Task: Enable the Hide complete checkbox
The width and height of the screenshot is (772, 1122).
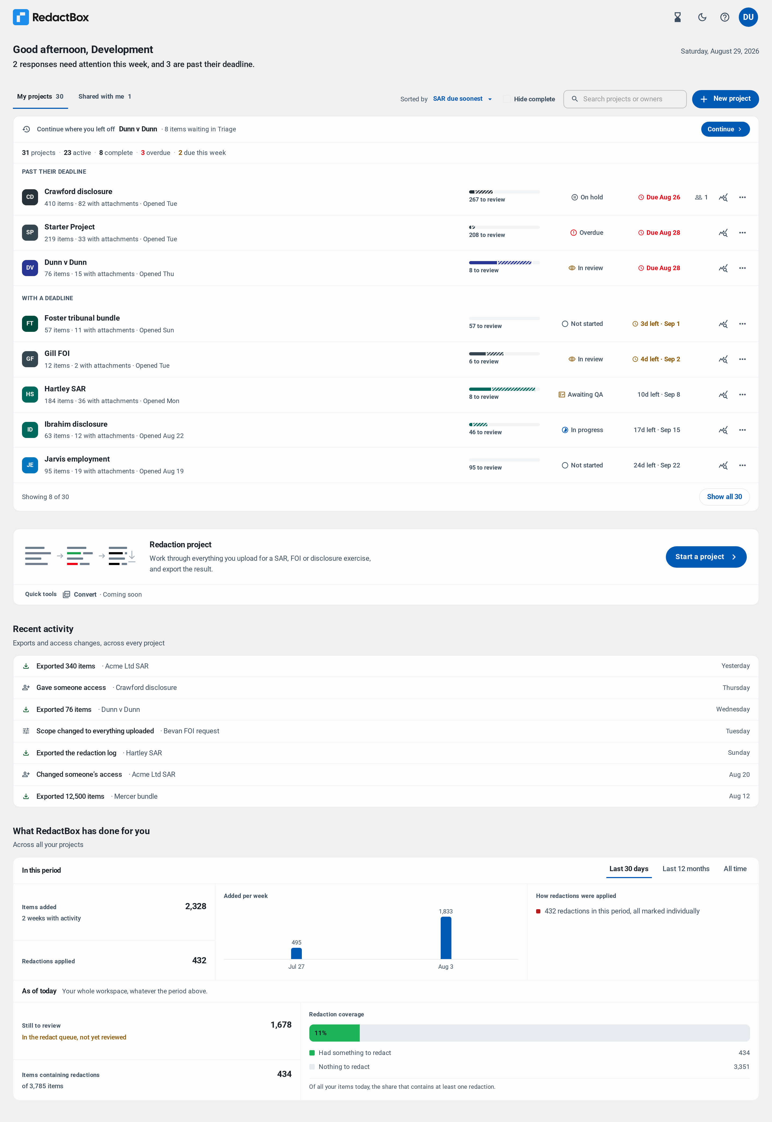Action: 506,99
